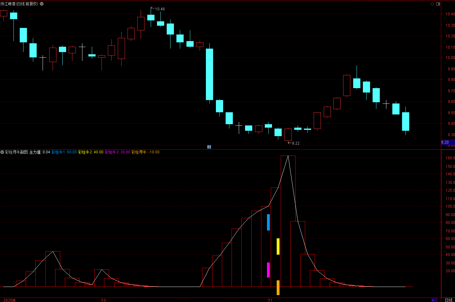
Task: Open 彩柱寻牛副图 indicator dropdown arrow
Action: click(2, 152)
